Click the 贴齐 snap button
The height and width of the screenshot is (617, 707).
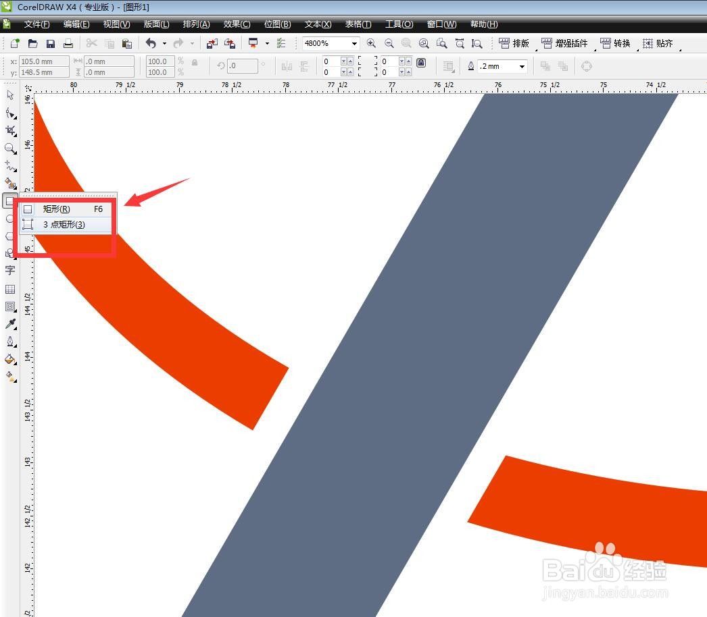658,43
